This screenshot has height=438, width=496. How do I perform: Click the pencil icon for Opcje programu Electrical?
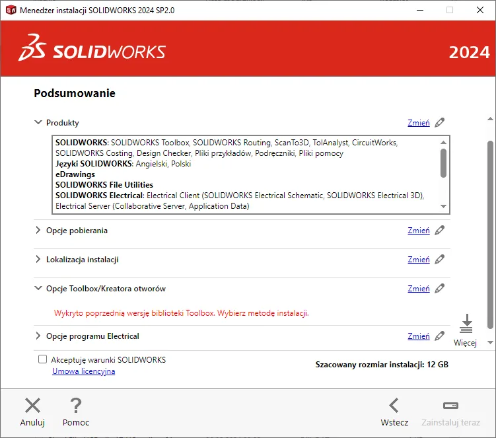click(x=439, y=336)
